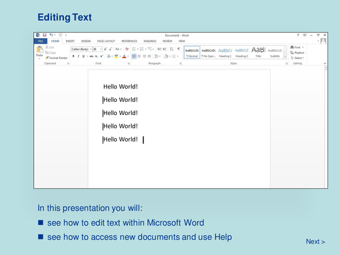Open the font size dropdown
This screenshot has height=255, width=340.
click(x=101, y=49)
